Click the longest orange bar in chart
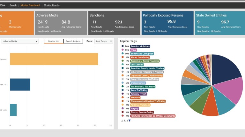The height and width of the screenshot is (137, 245). pyautogui.click(x=54, y=59)
